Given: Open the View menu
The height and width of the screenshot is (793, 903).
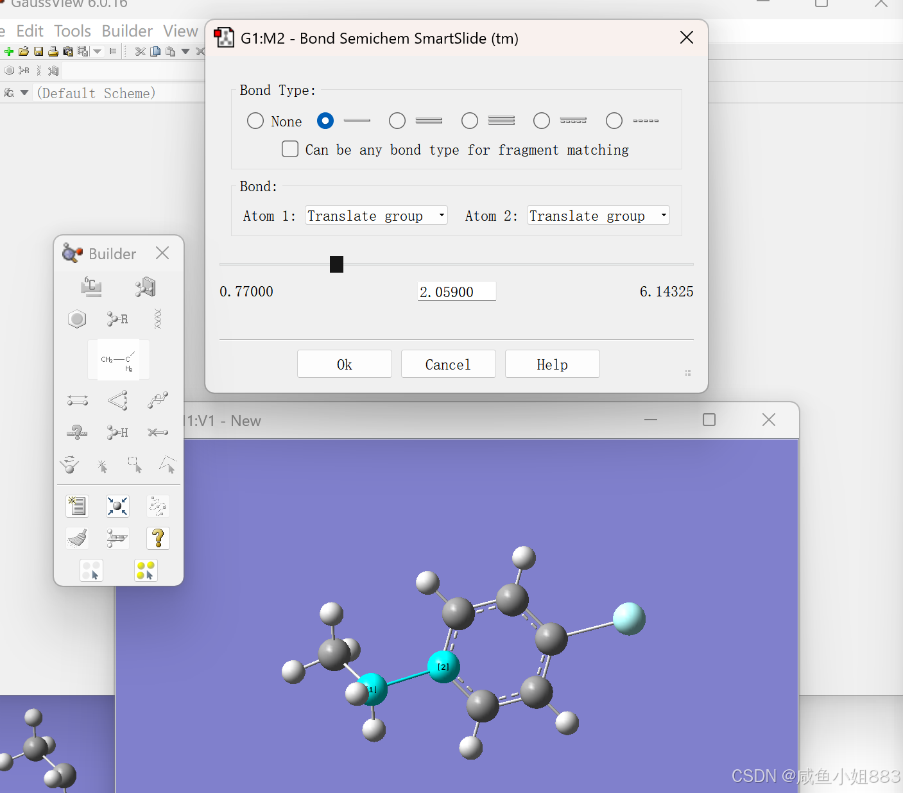Looking at the screenshot, I should [180, 31].
